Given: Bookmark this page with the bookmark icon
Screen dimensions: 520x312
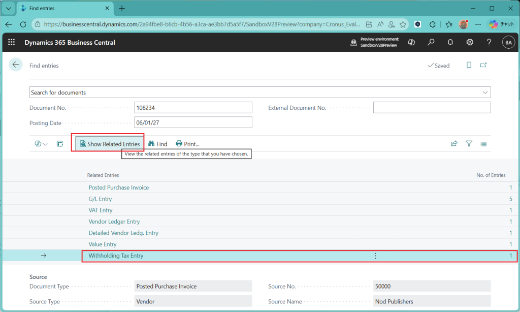Looking at the screenshot, I should 469,66.
